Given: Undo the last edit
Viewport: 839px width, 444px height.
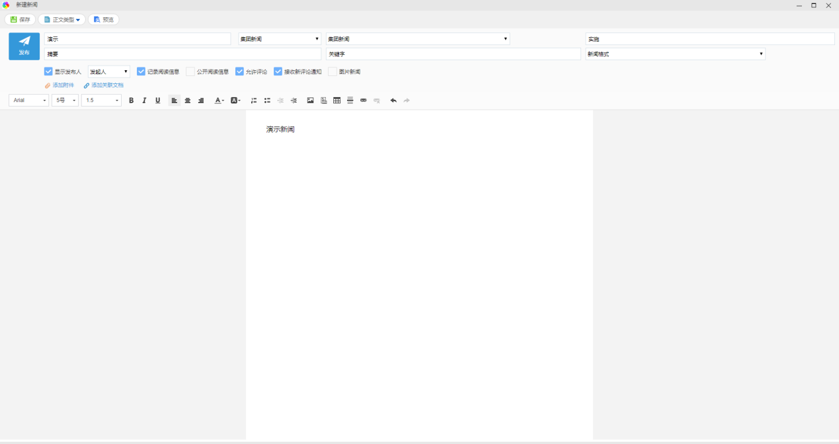Looking at the screenshot, I should click(393, 101).
